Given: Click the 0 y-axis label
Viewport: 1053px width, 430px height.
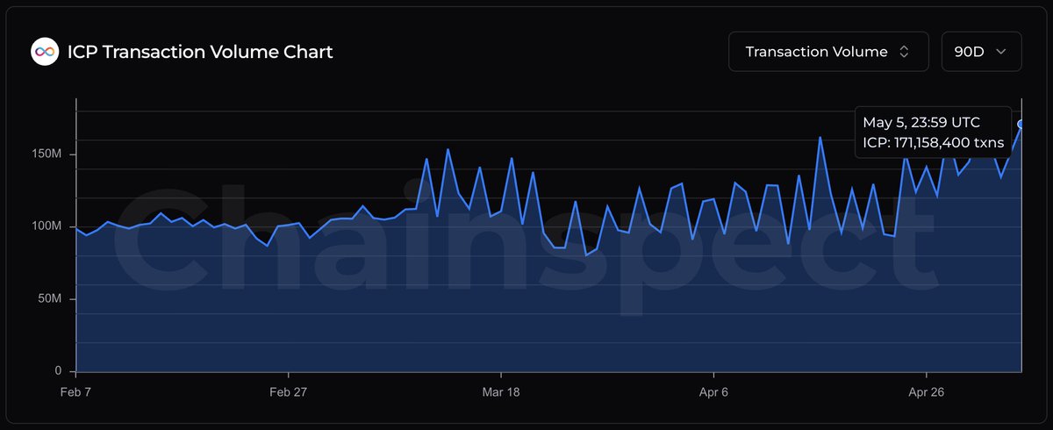Looking at the screenshot, I should [x=56, y=371].
